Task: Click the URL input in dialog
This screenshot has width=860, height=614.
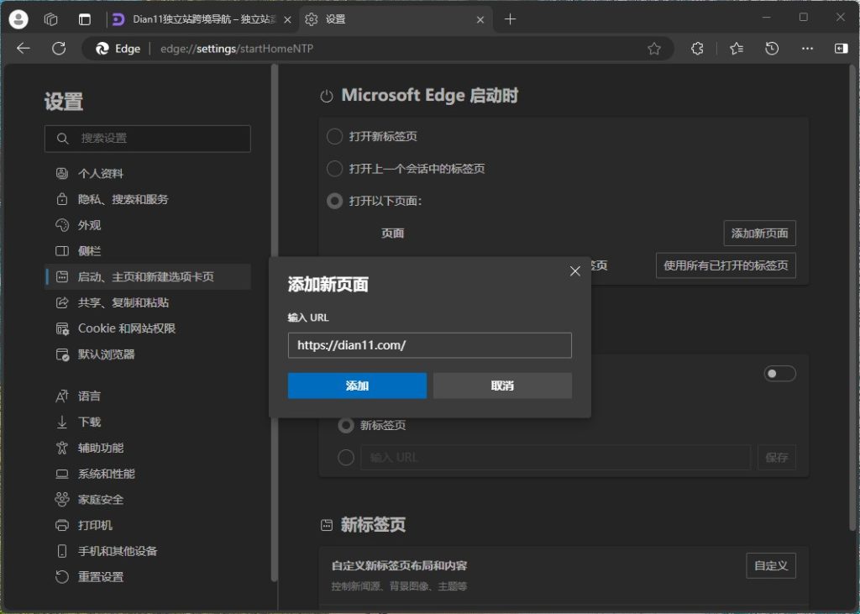Action: pos(429,345)
